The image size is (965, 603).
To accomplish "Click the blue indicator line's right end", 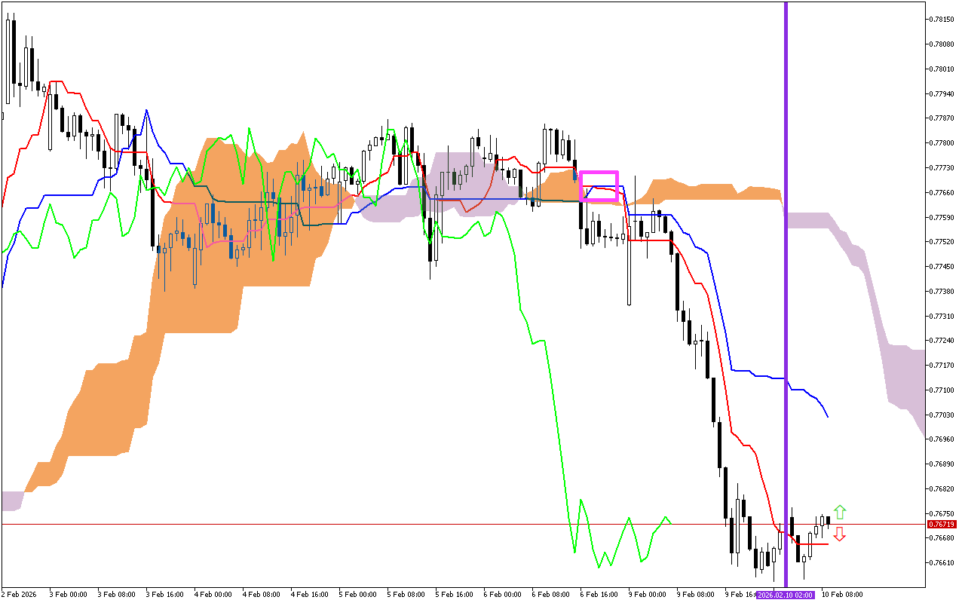I will [827, 415].
